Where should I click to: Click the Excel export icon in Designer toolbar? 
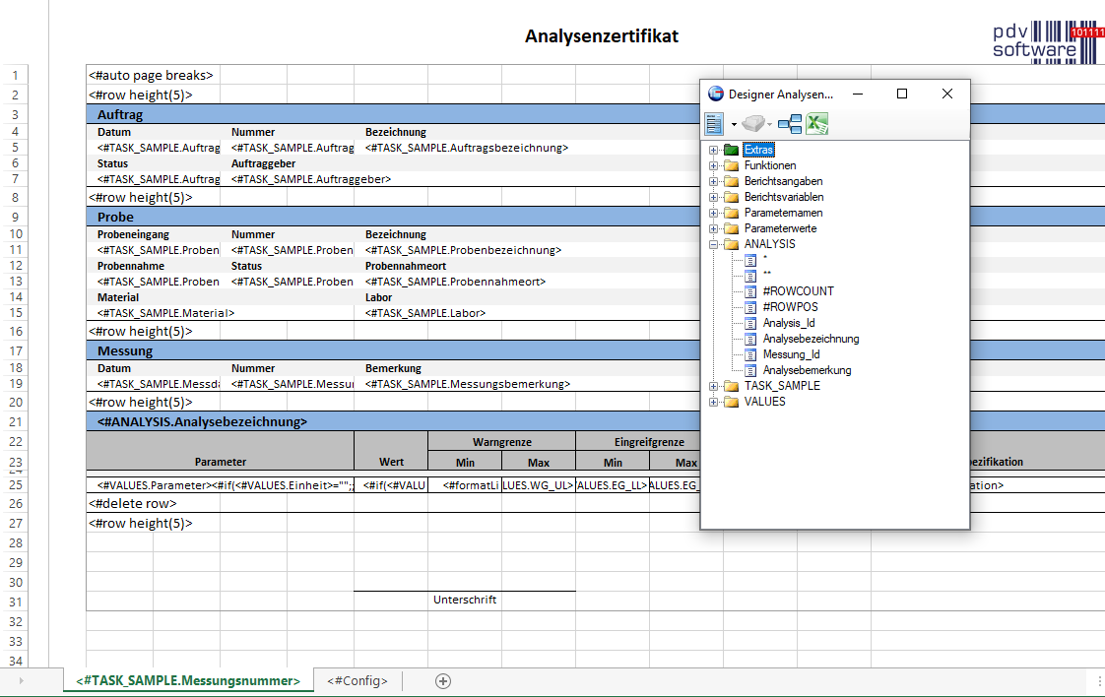(816, 124)
